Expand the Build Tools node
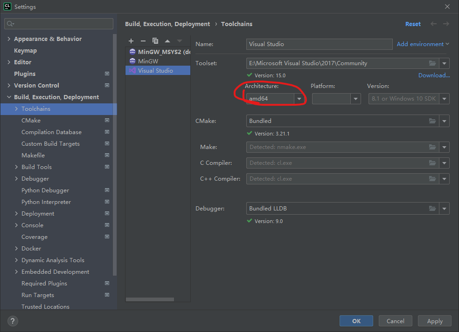Screen dimensions: 459x332 (x=16, y=167)
